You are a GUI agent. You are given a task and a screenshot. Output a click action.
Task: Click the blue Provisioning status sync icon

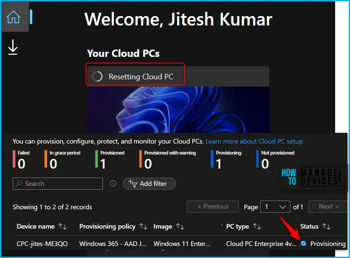click(x=303, y=243)
